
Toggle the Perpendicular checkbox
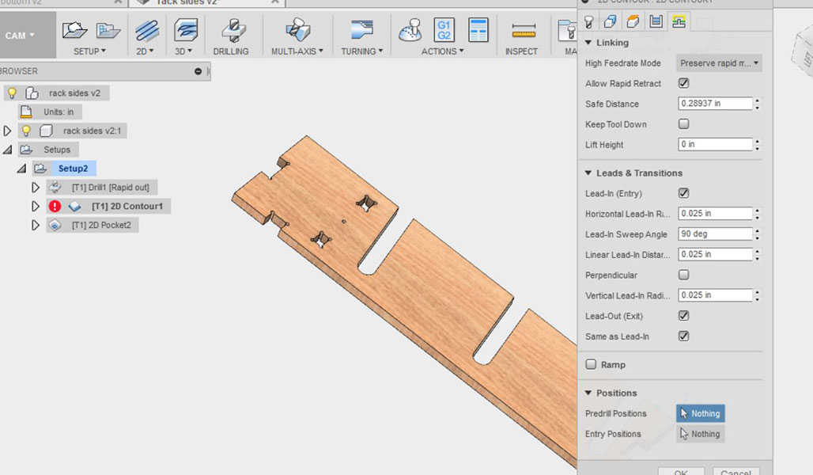pos(684,275)
